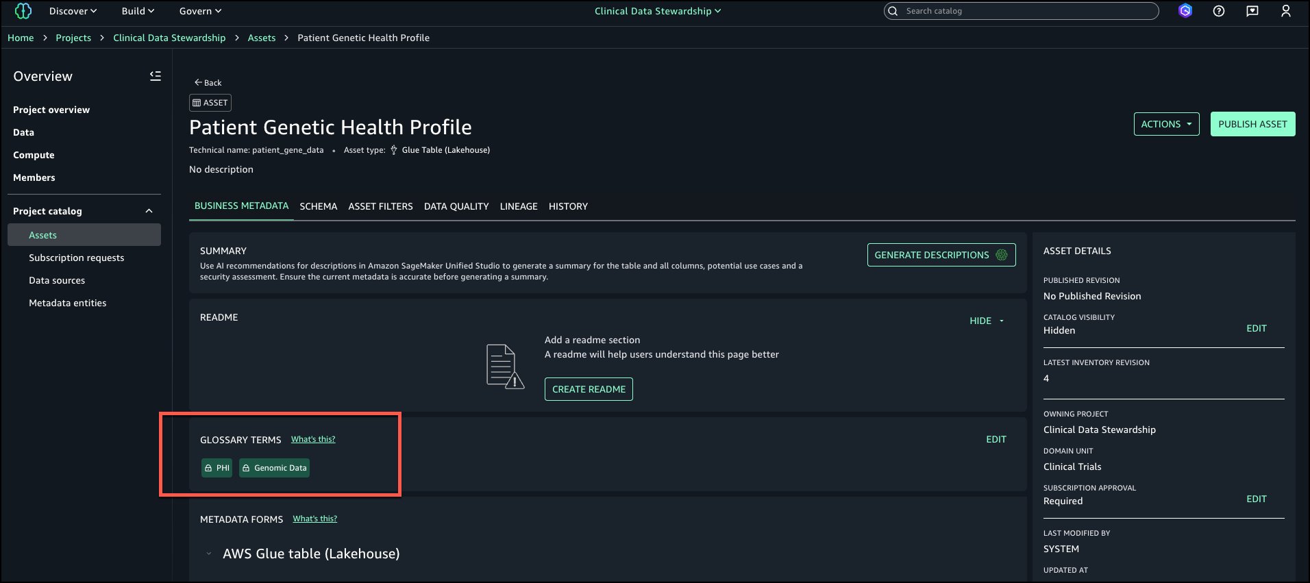Open What's this link for Glossary Terms
The width and height of the screenshot is (1310, 583).
pos(313,439)
